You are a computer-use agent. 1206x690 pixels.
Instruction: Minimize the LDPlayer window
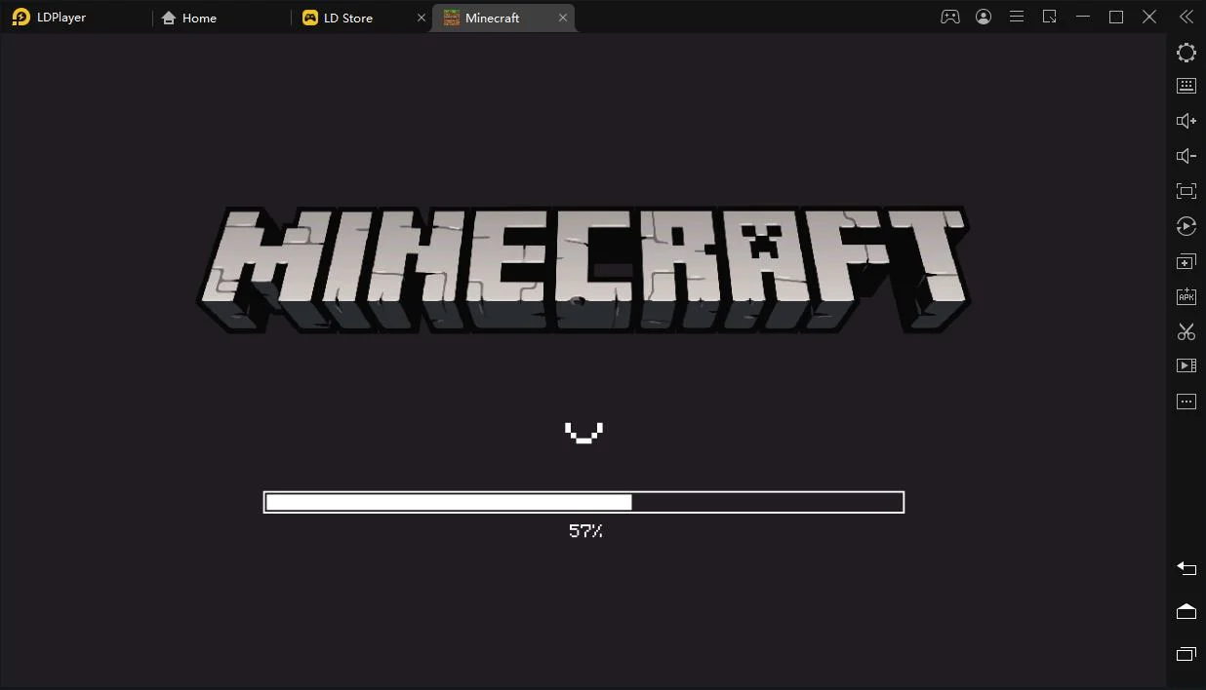click(x=1083, y=17)
